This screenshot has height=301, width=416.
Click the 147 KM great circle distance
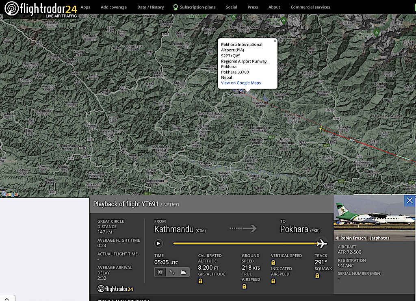point(105,232)
